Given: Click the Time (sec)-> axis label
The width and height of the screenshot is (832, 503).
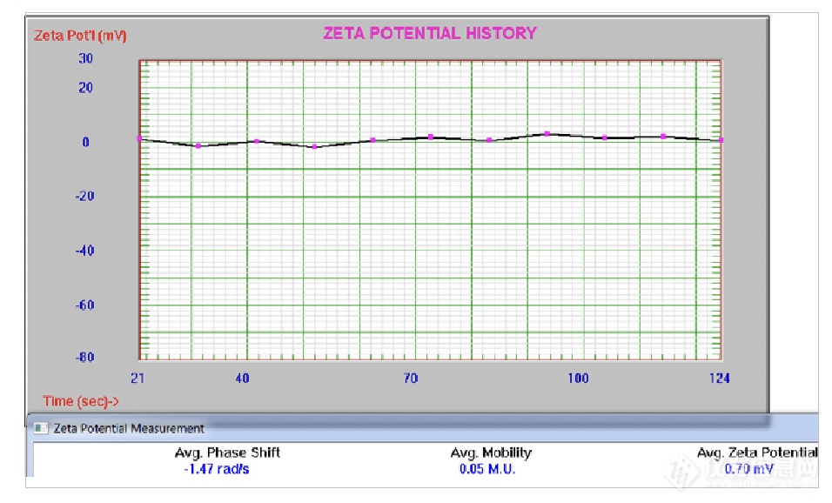Looking at the screenshot, I should tap(81, 401).
